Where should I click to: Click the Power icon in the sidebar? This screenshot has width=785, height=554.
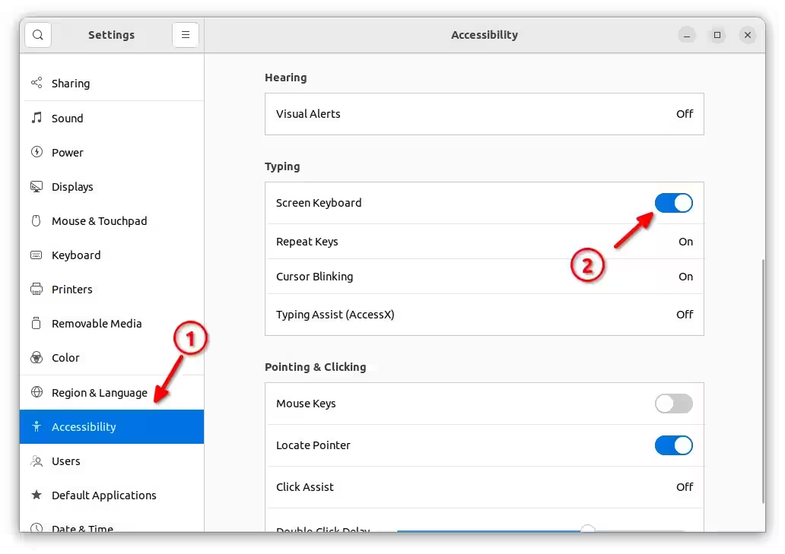pos(37,152)
